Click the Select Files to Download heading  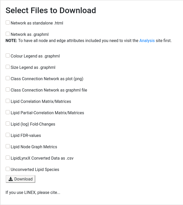tap(51, 11)
